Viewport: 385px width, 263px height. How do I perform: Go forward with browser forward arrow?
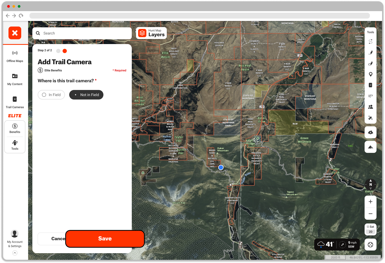[14, 16]
